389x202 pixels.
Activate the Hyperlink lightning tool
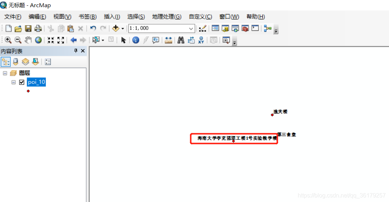click(146, 40)
